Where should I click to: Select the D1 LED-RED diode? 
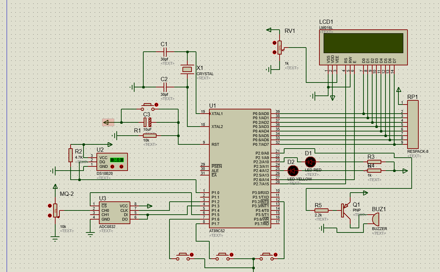point(310,162)
